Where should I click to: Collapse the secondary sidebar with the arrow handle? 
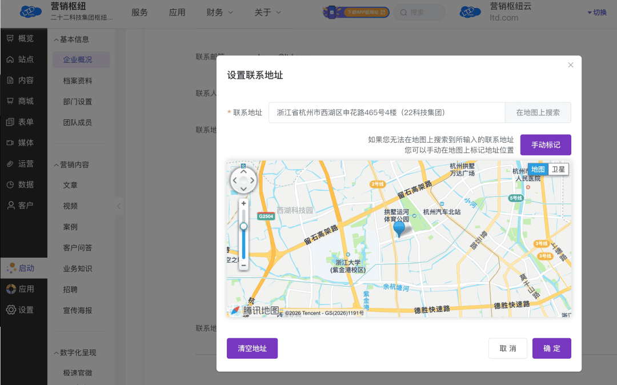119,206
